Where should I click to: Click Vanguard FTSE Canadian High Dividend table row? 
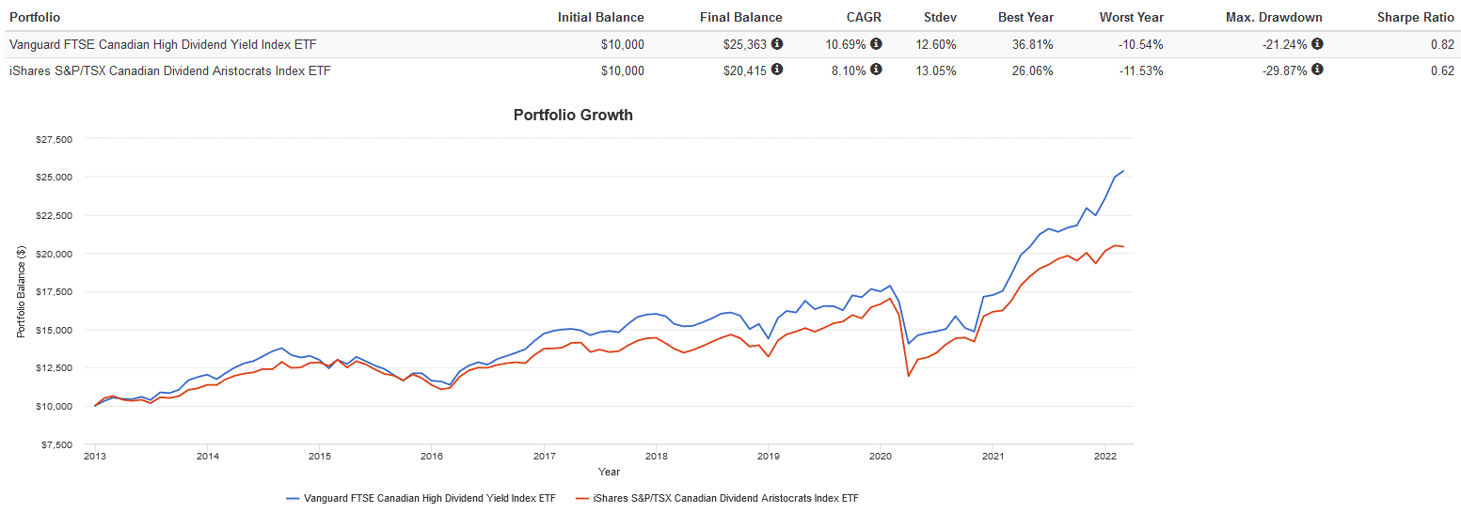coord(164,44)
